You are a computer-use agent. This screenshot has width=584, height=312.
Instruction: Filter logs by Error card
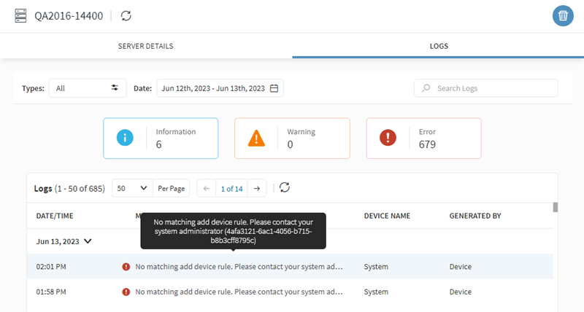point(423,139)
